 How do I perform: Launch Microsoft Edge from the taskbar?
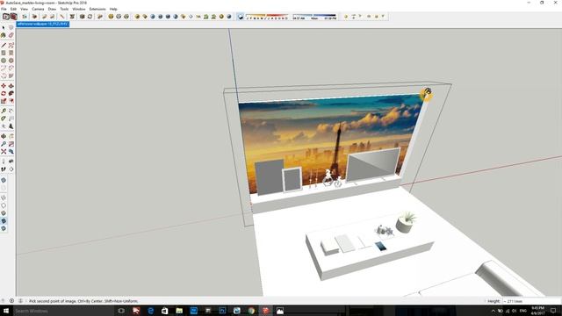coord(150,311)
